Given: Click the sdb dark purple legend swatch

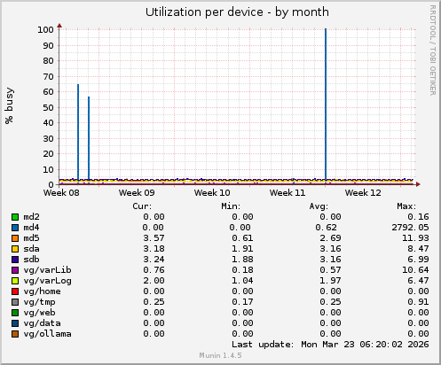Looking at the screenshot, I should pos(15,260).
